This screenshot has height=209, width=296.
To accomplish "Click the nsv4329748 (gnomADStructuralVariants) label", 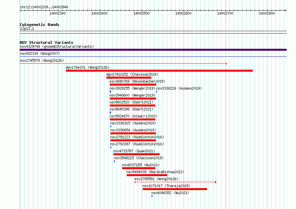I will (x=57, y=46).
